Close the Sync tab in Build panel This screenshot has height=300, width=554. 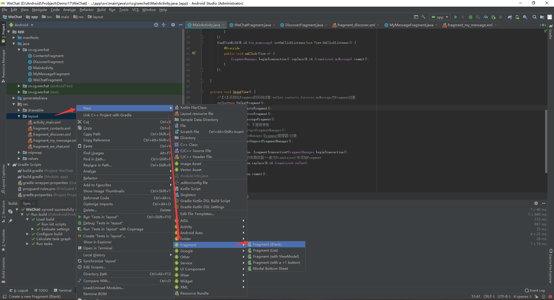pos(34,204)
